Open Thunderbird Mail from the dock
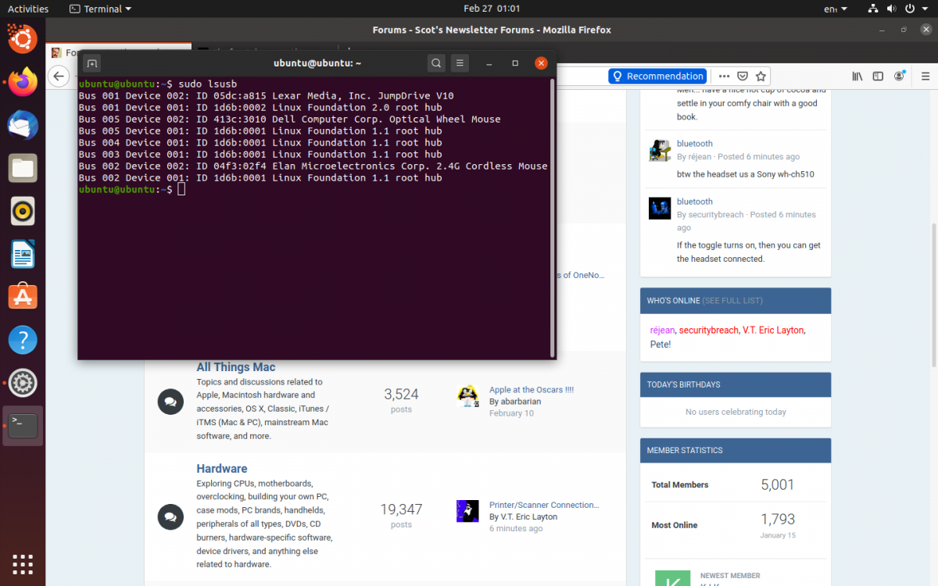This screenshot has width=938, height=586. [x=23, y=125]
